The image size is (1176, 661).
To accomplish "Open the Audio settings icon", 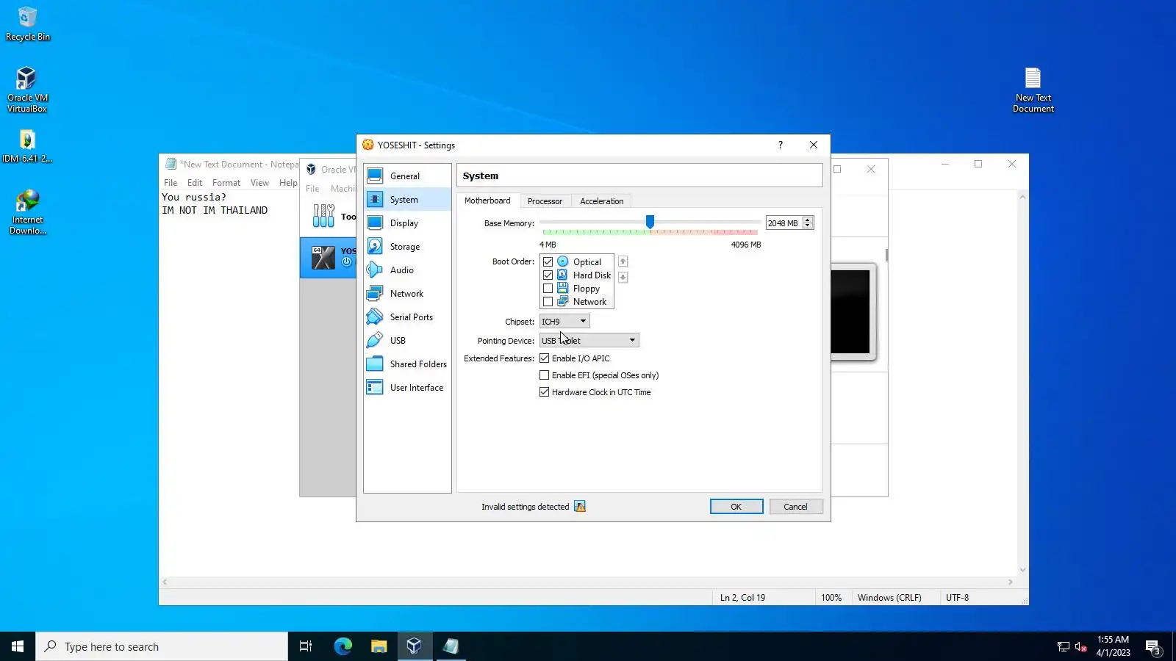I will coord(375,270).
